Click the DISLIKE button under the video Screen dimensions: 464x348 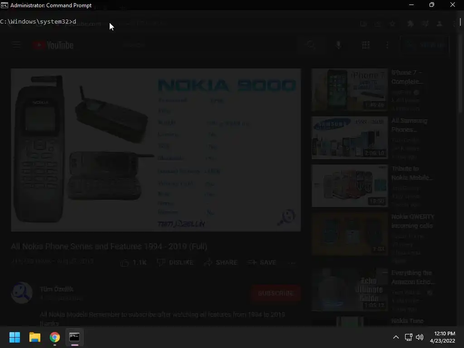tap(175, 262)
